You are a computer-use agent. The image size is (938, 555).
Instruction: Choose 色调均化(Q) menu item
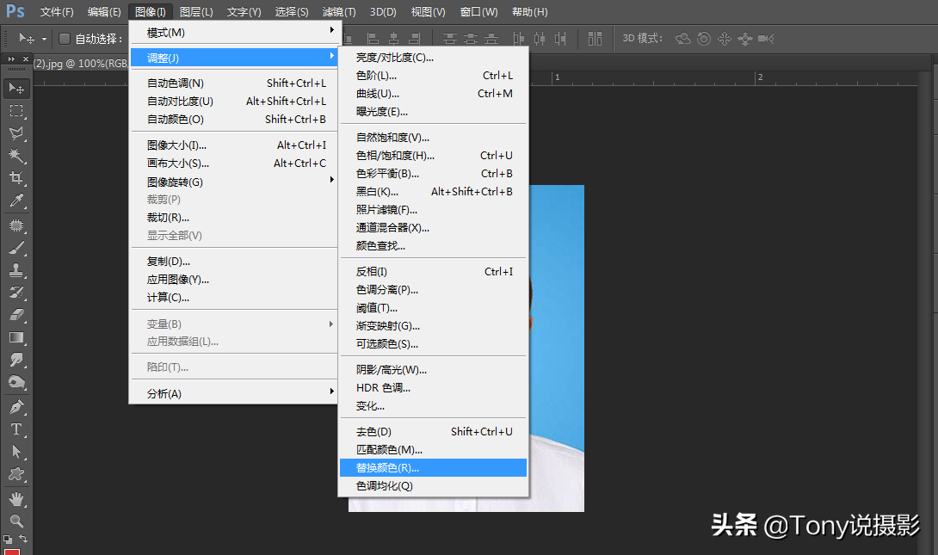click(x=433, y=485)
